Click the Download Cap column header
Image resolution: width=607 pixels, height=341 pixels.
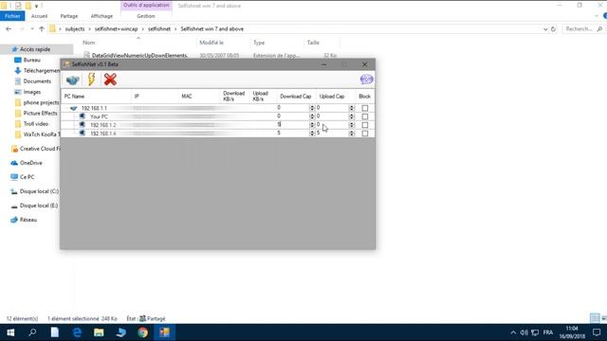click(296, 97)
